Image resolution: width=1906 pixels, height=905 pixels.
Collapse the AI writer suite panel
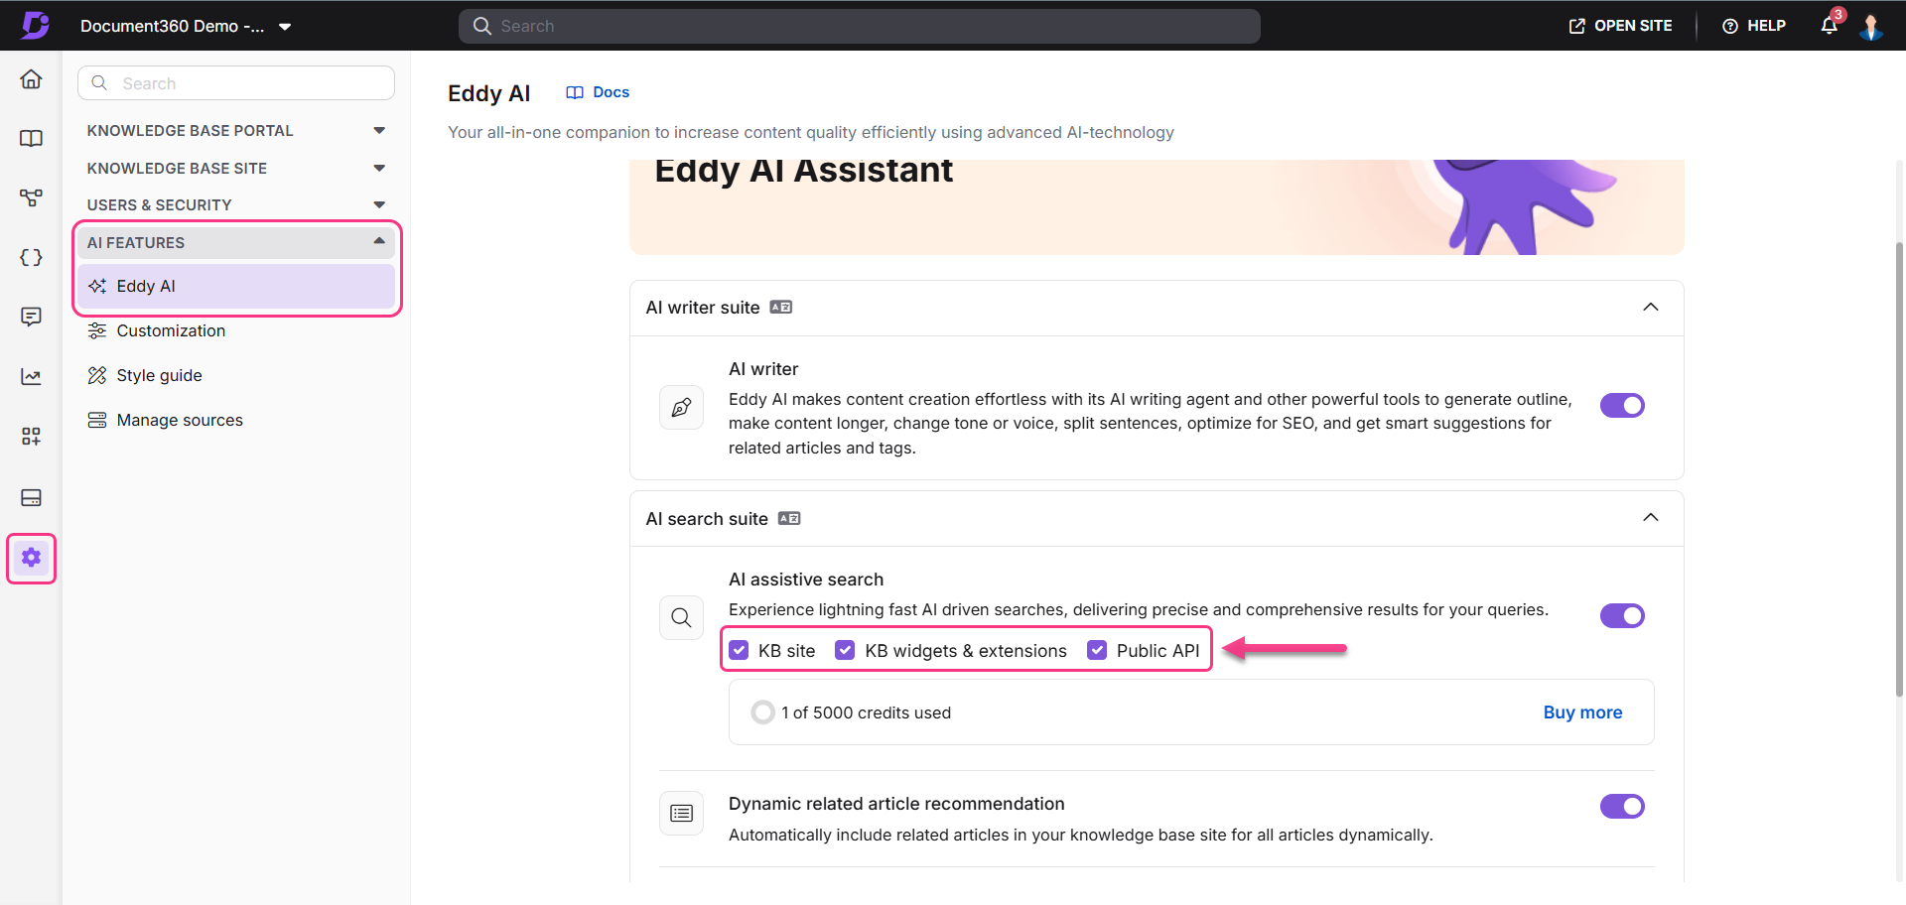click(x=1650, y=308)
